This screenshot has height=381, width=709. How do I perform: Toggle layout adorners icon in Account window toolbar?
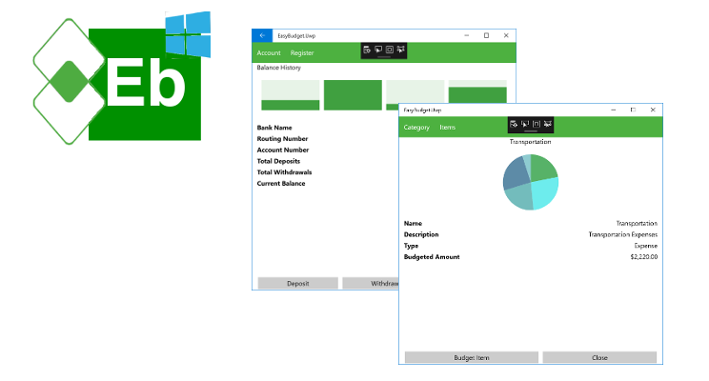(x=390, y=50)
